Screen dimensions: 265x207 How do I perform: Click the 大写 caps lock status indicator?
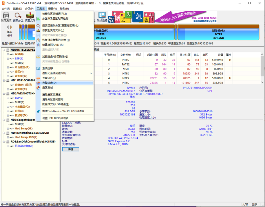pyautogui.click(x=245, y=205)
